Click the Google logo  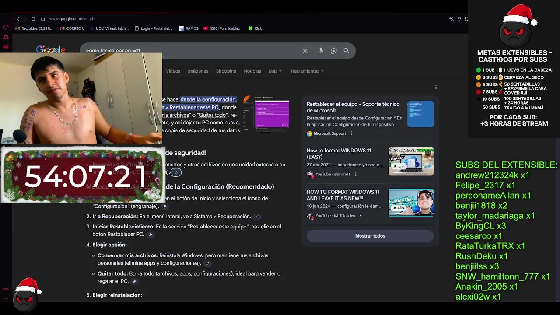[51, 49]
